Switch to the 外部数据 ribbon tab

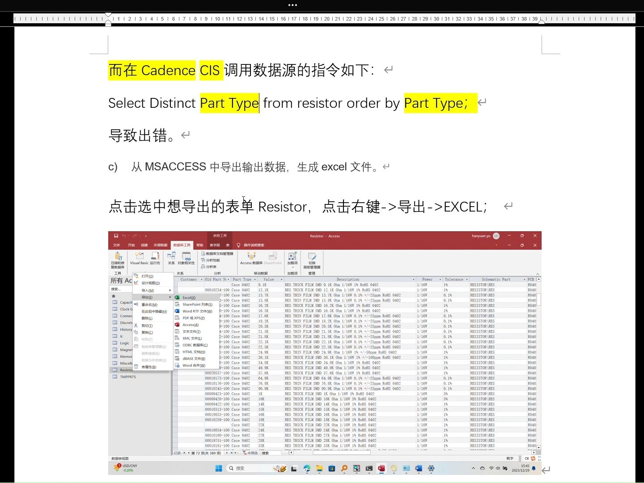click(x=160, y=245)
